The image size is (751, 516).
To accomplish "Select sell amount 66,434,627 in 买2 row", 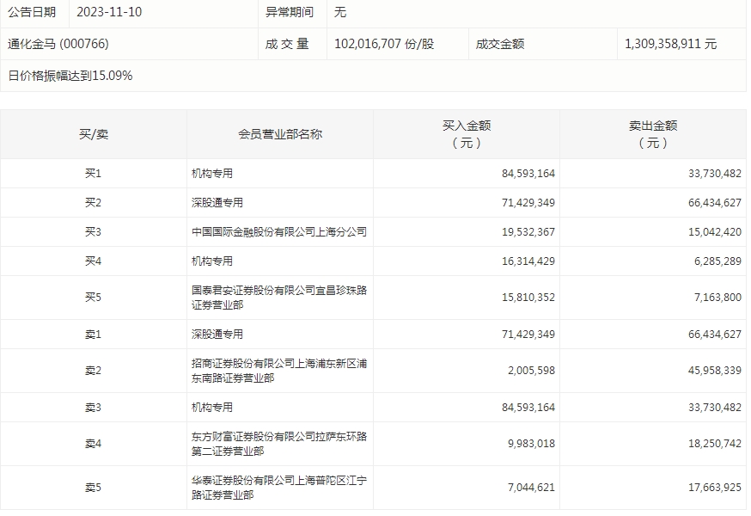I will click(x=715, y=202).
